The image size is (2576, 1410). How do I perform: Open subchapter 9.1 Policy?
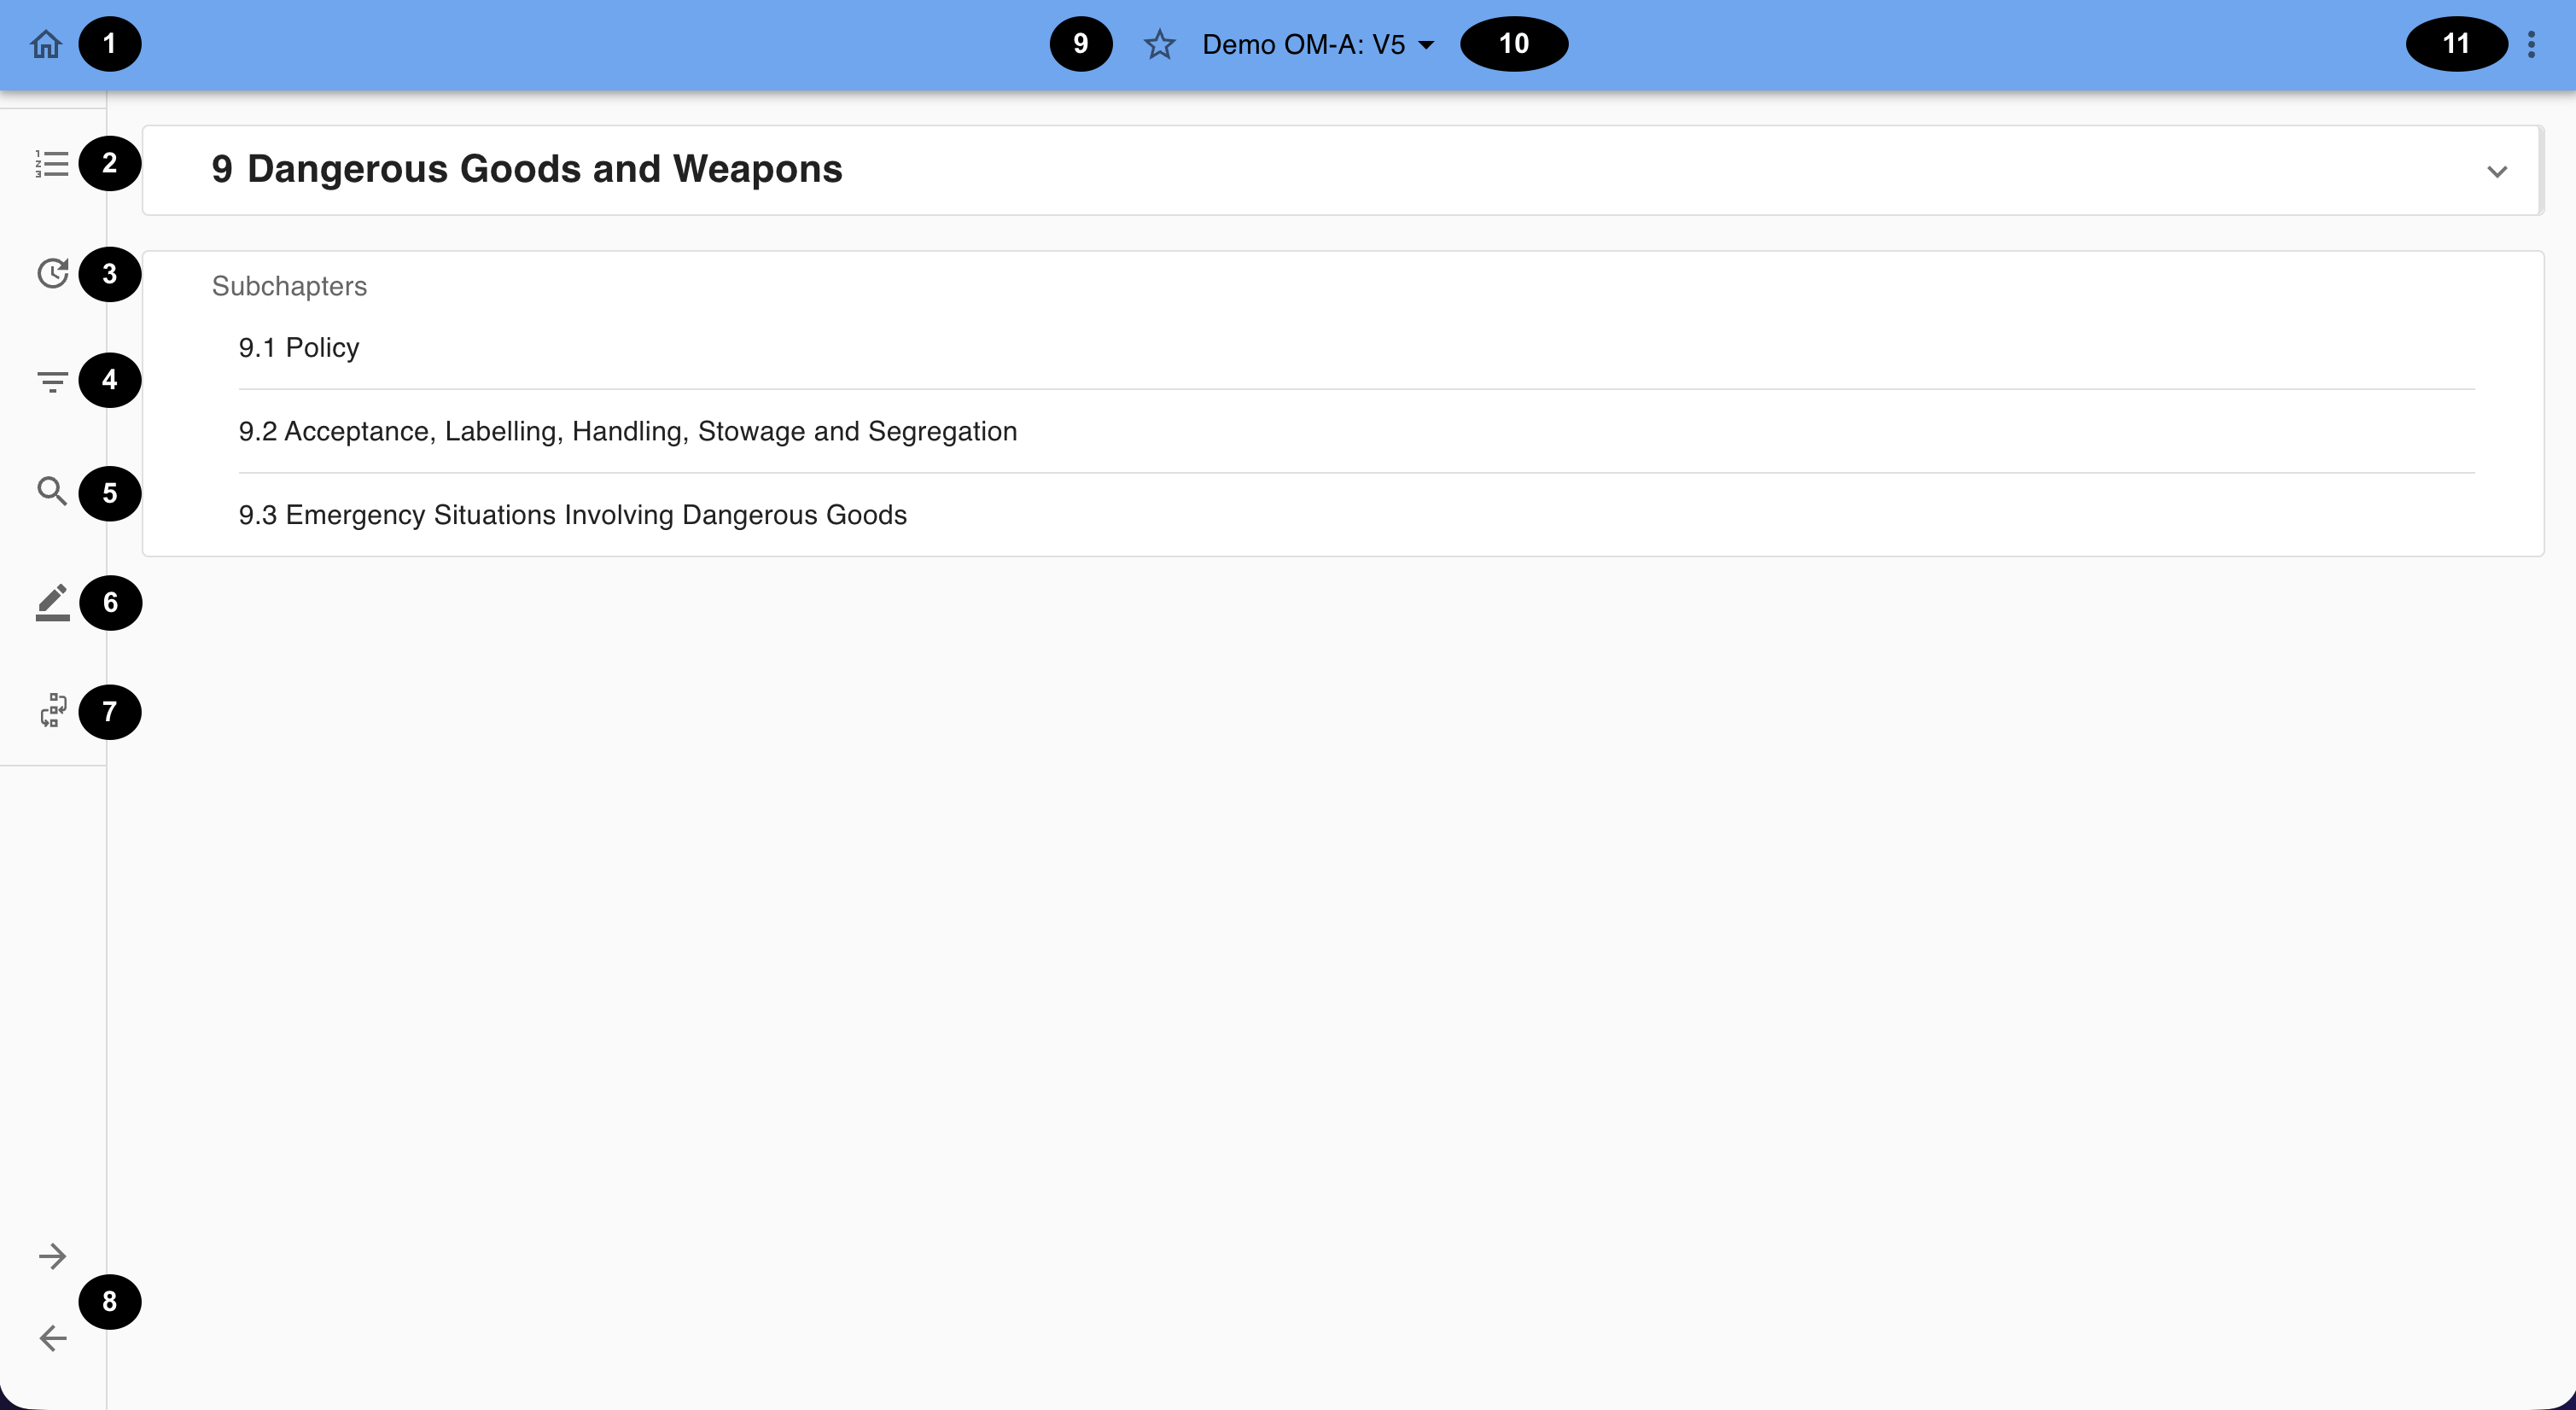298,348
